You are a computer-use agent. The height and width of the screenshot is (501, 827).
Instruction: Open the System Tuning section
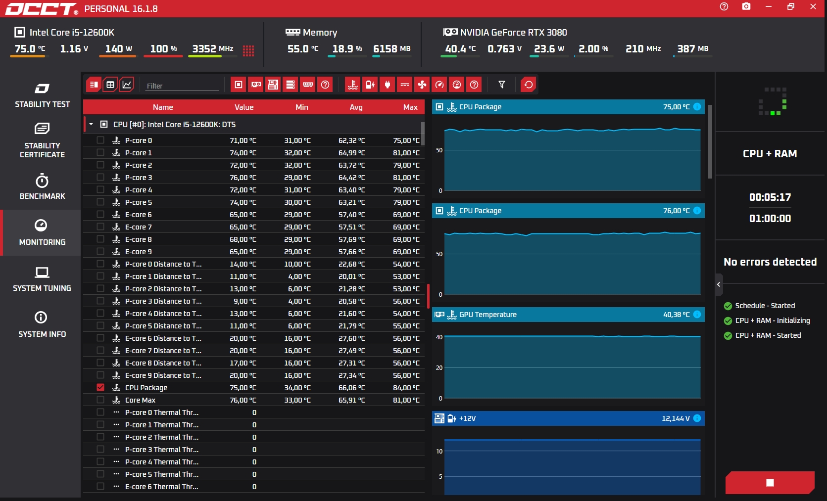[x=42, y=279]
